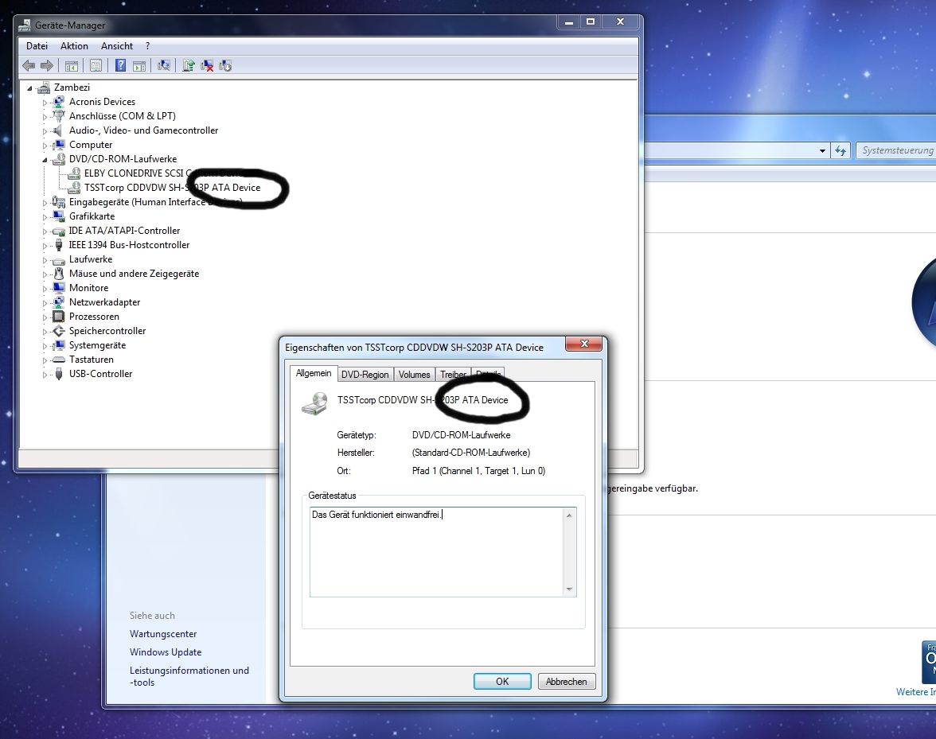Click the refresh icon beside the address bar
936x739 pixels.
click(x=840, y=150)
